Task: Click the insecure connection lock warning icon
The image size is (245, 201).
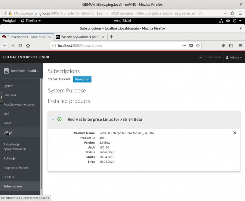Action: click(10, 13)
